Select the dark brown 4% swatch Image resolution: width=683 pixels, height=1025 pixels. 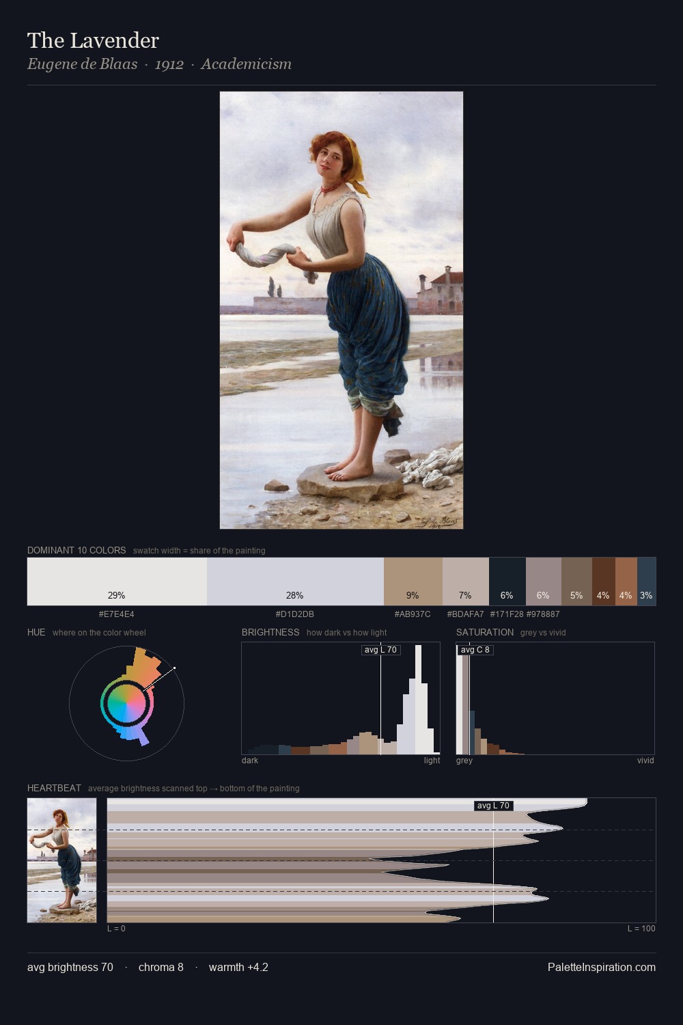pyautogui.click(x=604, y=582)
